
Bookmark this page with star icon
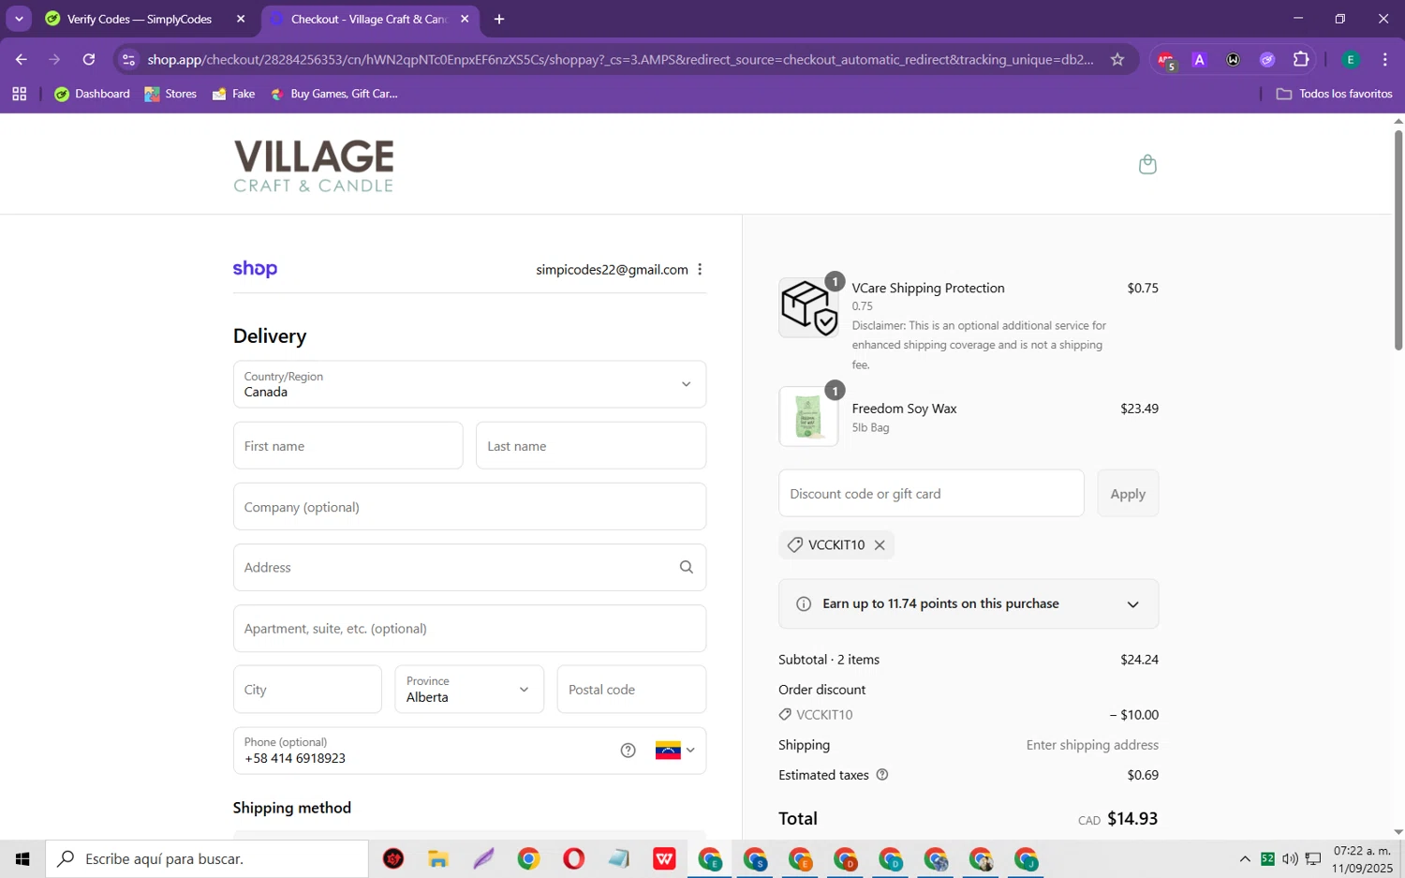point(1117,60)
